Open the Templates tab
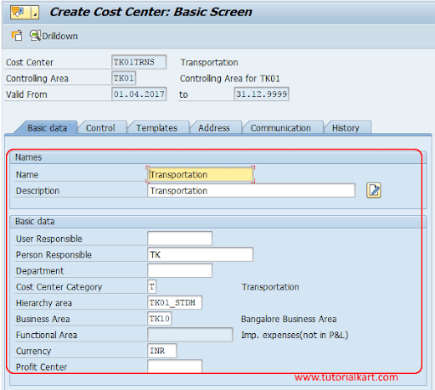 (x=157, y=128)
